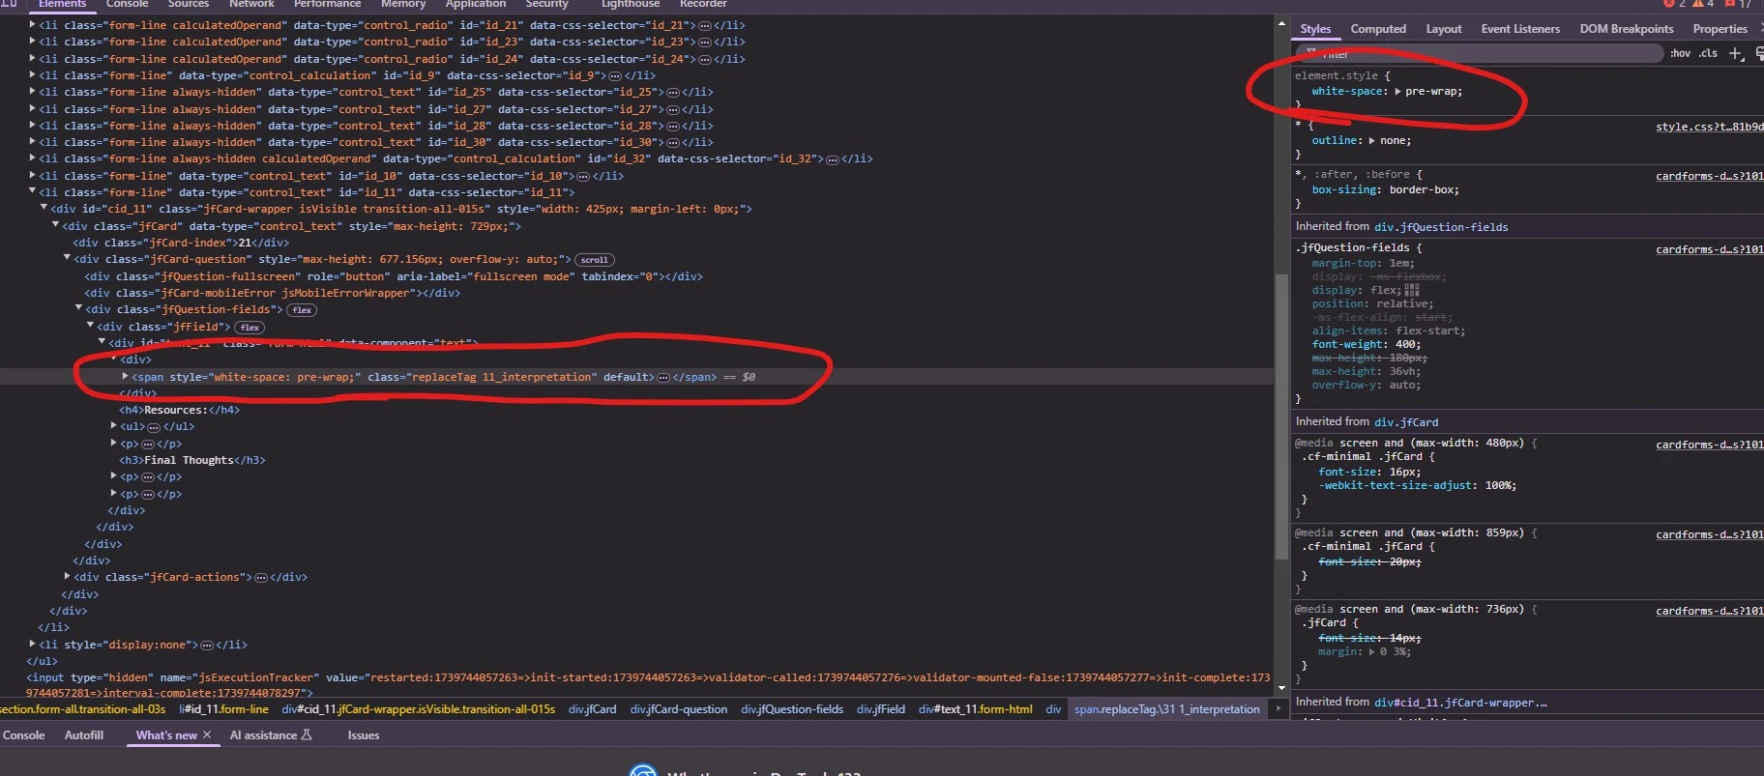The height and width of the screenshot is (776, 1764).
Task: Click the h4 Resources: element row
Action: click(179, 411)
